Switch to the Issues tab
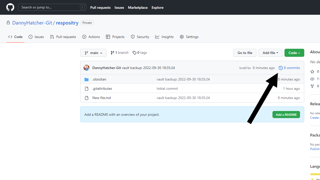Screen dimensions: 320x180 36,37
